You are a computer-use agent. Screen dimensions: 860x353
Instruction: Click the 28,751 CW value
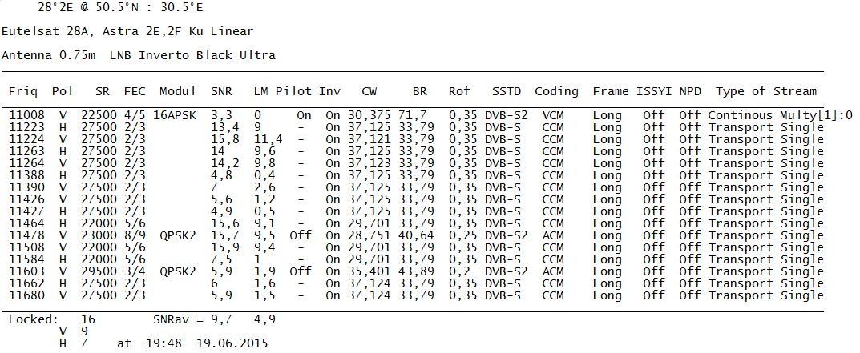[x=369, y=235]
